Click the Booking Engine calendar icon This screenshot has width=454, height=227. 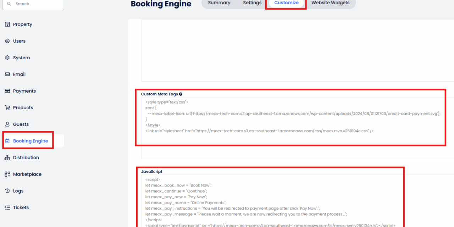point(7,141)
